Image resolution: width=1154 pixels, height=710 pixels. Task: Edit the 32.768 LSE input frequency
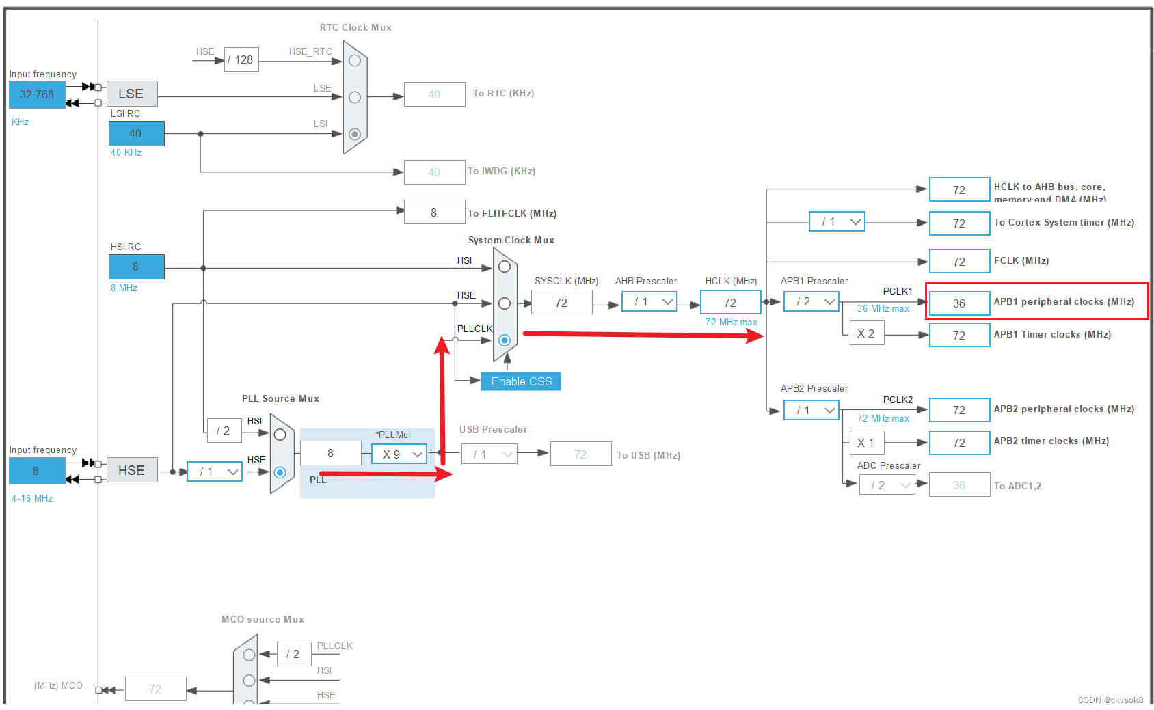coord(37,94)
